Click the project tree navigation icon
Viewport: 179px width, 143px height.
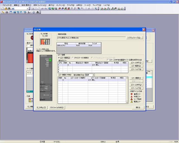pyautogui.click(x=3, y=12)
